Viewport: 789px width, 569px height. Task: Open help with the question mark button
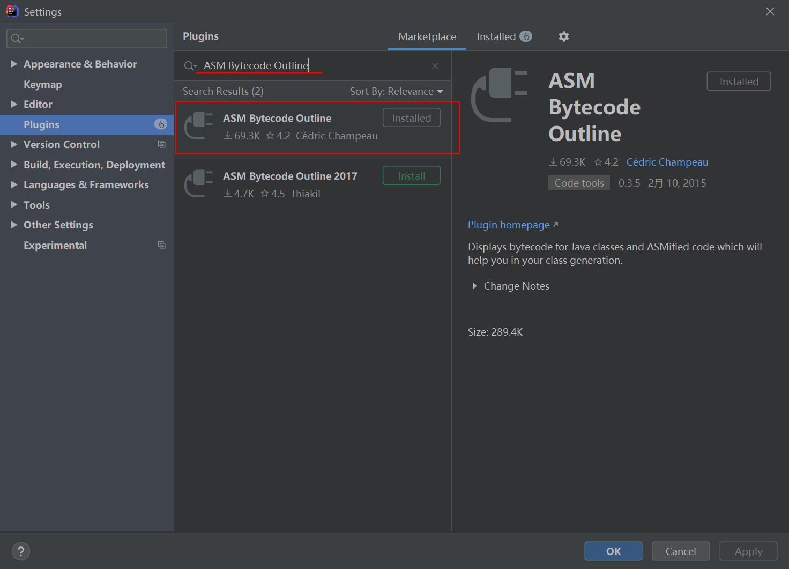click(21, 551)
